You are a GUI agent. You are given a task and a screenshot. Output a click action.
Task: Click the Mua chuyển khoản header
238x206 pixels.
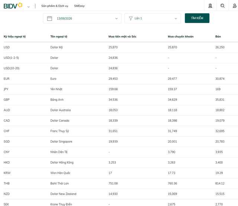pos(181,37)
